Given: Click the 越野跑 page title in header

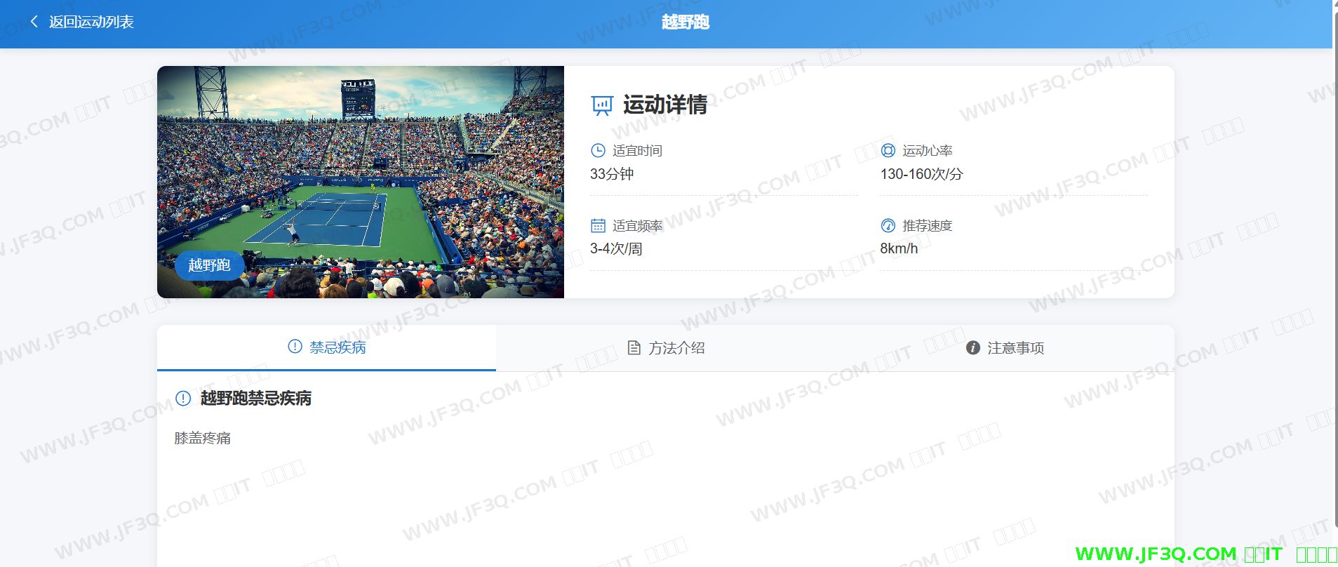Looking at the screenshot, I should (x=685, y=22).
